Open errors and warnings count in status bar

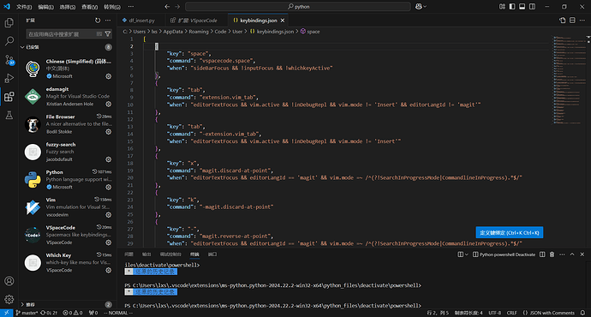click(x=72, y=313)
